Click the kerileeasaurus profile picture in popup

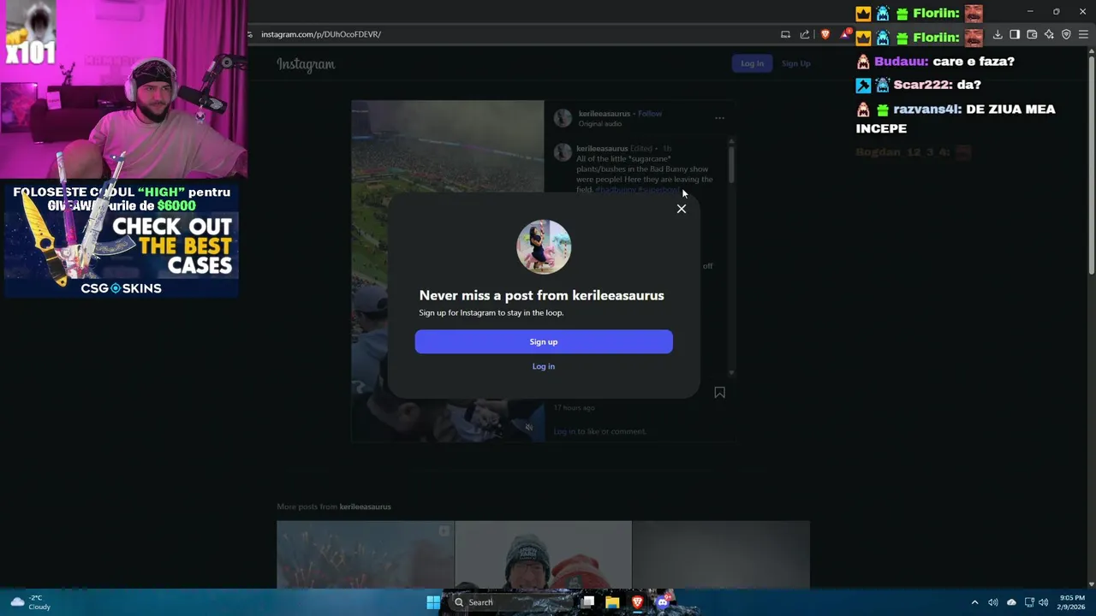(x=544, y=247)
